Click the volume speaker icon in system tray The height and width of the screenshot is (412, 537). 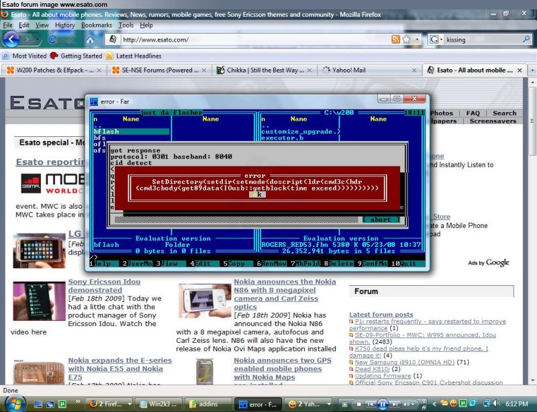497,404
